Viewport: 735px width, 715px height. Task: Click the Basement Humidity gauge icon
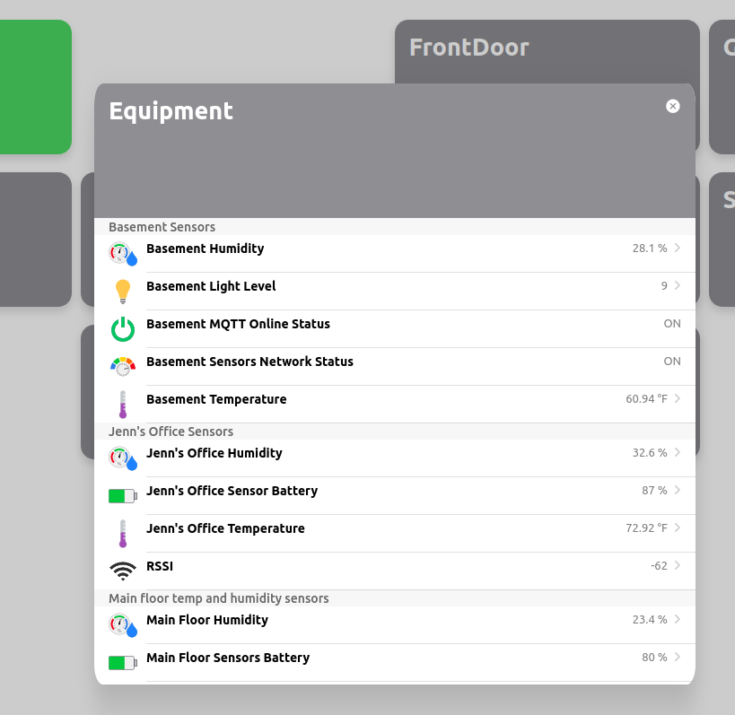click(123, 255)
